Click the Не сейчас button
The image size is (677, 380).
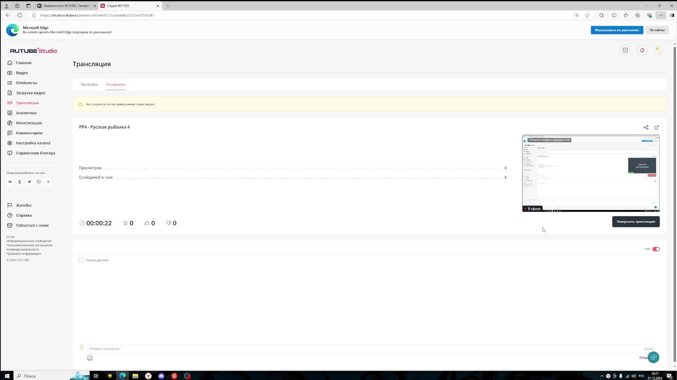[657, 30]
